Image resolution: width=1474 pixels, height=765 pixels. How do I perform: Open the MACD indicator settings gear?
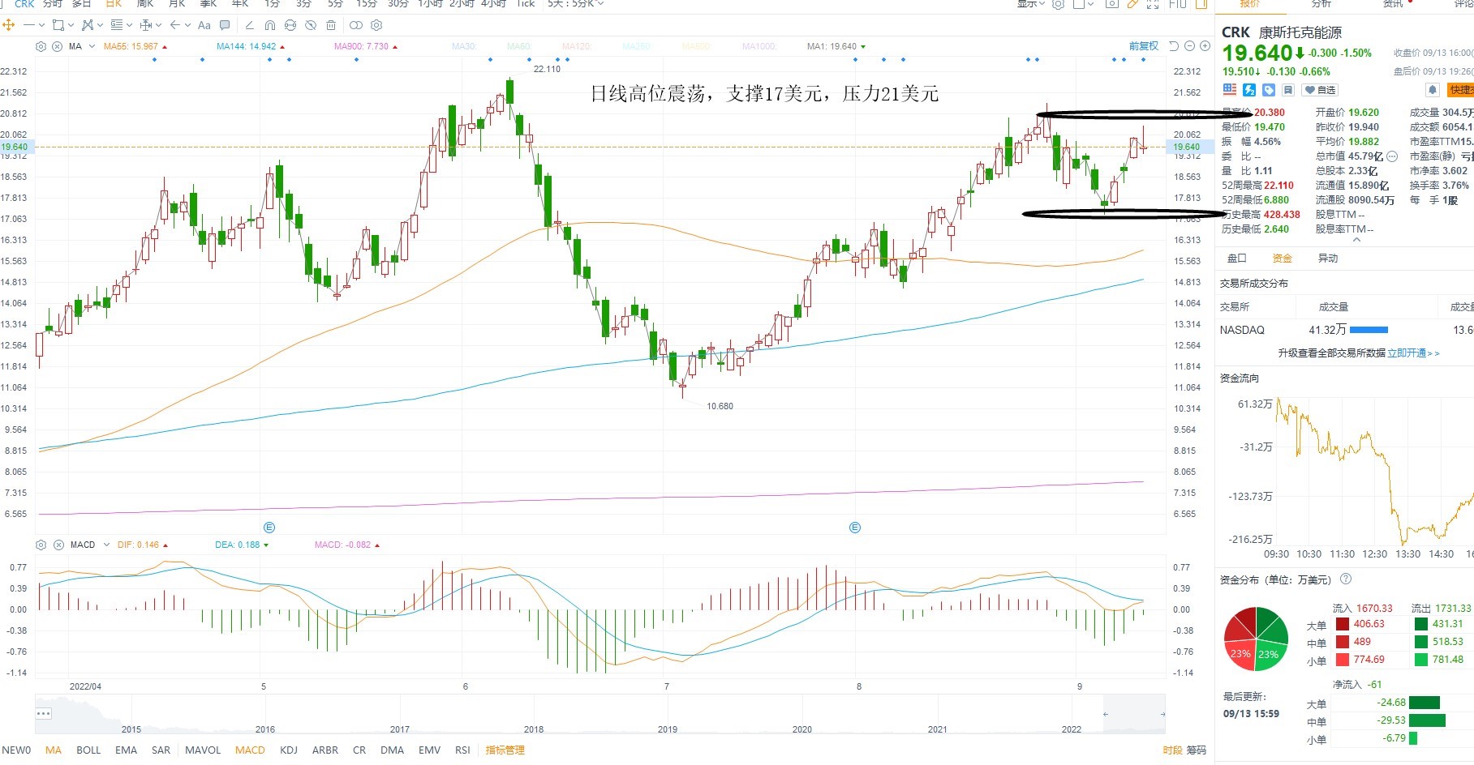click(41, 545)
